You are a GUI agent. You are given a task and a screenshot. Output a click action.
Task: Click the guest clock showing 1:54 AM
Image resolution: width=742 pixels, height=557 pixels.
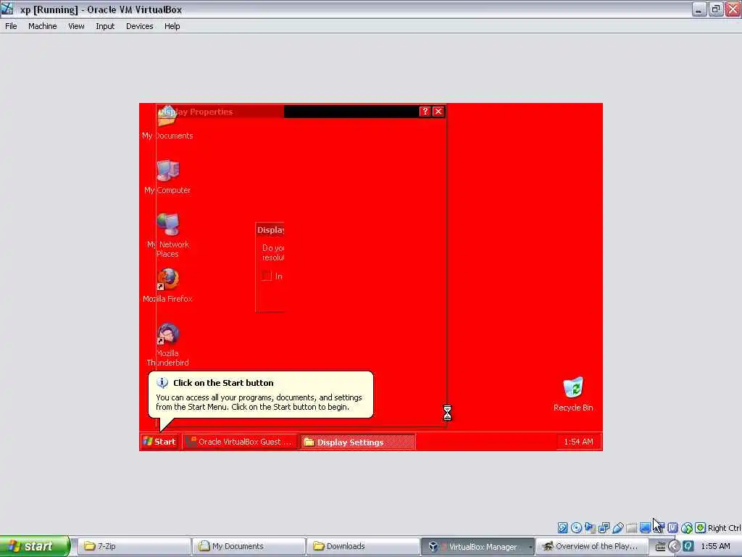tap(578, 442)
